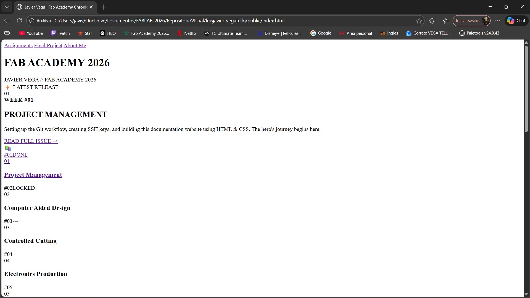Open the Copilot Chat sidebar
The height and width of the screenshot is (298, 530).
pos(516,20)
